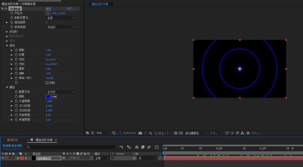Reset exposure icon in viewer
Screen dimensions: 303x167
point(248,133)
